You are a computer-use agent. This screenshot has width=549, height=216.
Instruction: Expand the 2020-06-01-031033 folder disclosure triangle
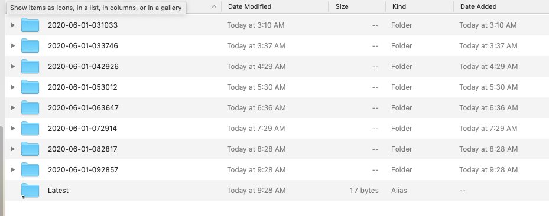click(x=12, y=25)
